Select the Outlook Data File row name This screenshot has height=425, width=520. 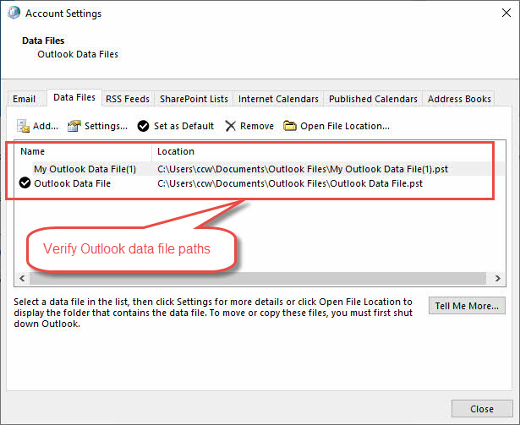point(73,183)
